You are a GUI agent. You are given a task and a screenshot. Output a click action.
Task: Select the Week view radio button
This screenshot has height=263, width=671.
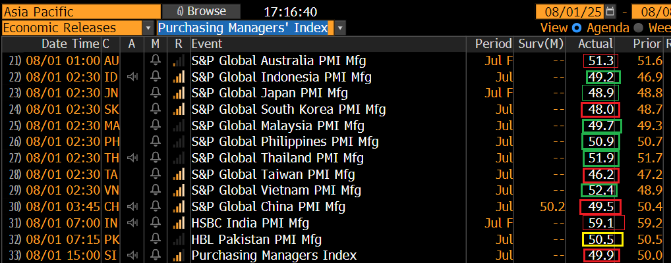coord(639,28)
